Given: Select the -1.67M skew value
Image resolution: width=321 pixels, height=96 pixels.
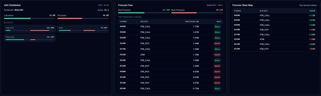Looking at the screenshot, I should (312, 20).
